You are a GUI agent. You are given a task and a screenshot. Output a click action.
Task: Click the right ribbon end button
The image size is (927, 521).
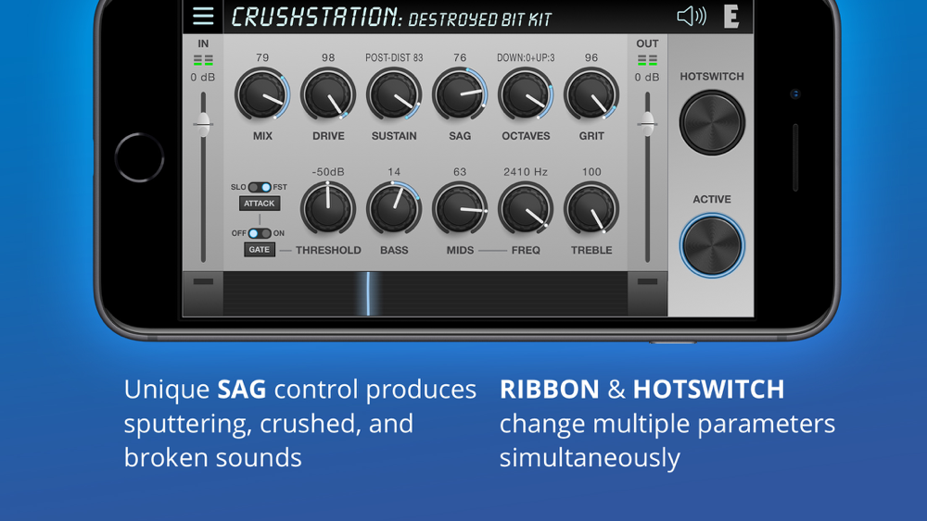click(x=647, y=293)
